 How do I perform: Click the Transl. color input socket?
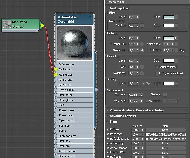coord(56,110)
